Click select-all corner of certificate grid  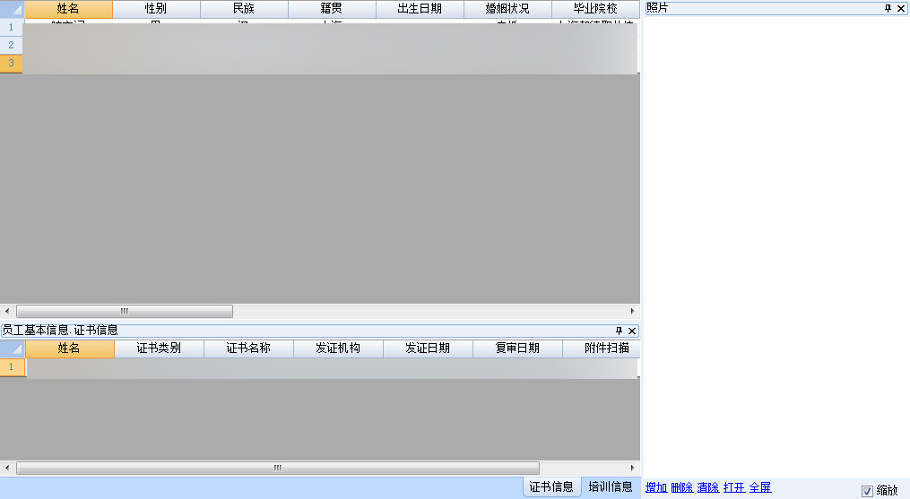point(13,348)
